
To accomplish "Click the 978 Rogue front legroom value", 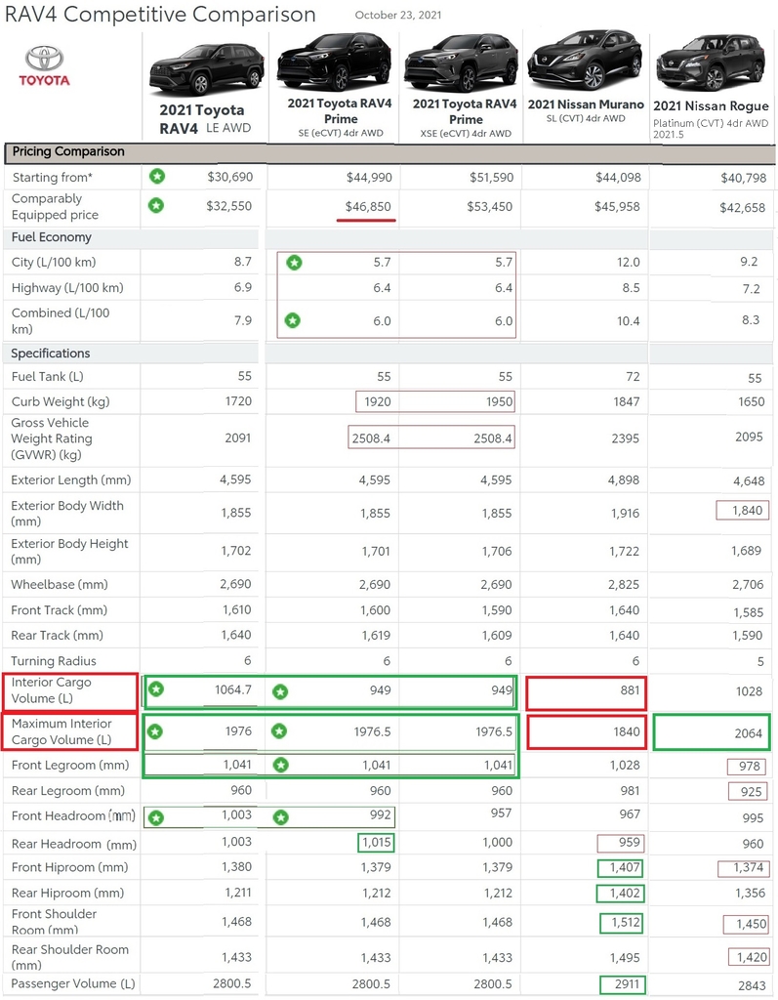I will coord(750,766).
